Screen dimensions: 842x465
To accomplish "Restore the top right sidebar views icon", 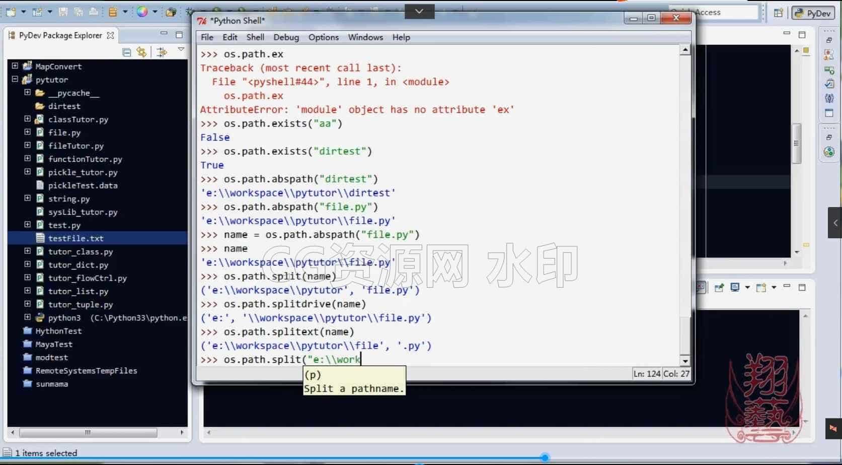I will point(829,40).
